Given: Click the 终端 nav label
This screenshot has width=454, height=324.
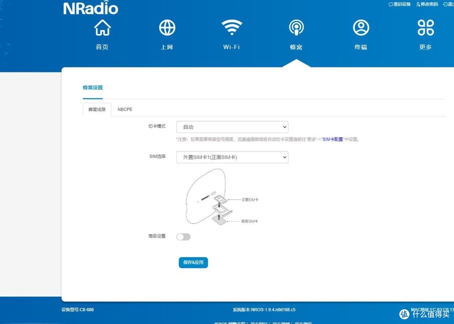Looking at the screenshot, I should tap(361, 47).
